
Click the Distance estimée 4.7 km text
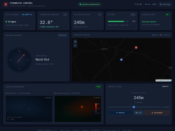tap(45, 64)
